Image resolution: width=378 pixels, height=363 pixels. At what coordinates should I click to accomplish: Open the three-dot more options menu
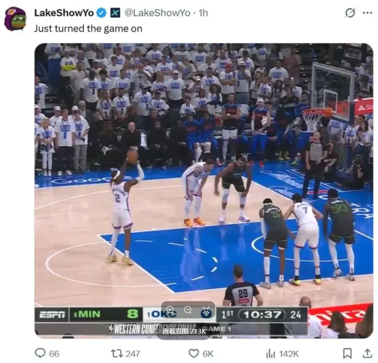tap(367, 13)
